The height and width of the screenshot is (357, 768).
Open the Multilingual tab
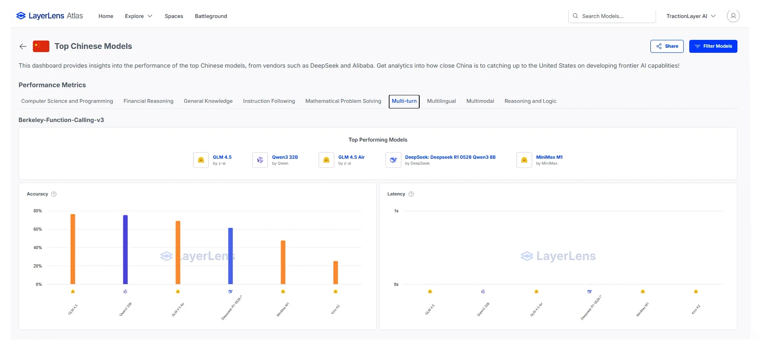(441, 101)
